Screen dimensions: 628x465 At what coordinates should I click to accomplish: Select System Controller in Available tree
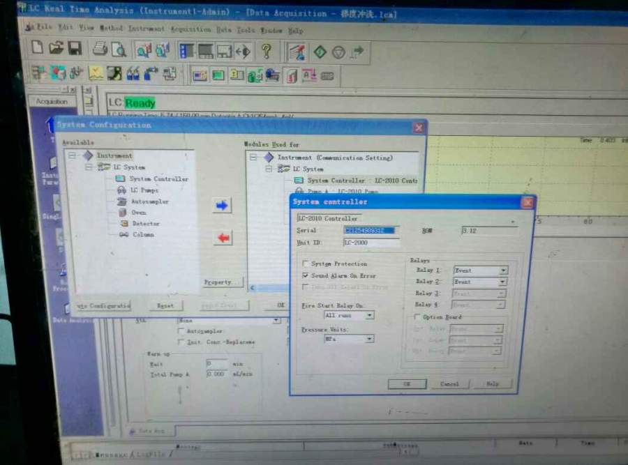pyautogui.click(x=158, y=179)
